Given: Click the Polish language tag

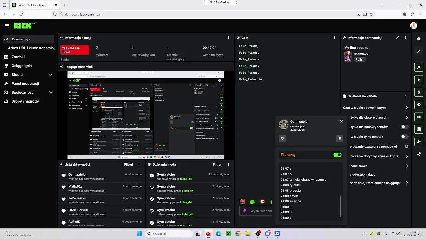Looking at the screenshot, I should pos(360,59).
